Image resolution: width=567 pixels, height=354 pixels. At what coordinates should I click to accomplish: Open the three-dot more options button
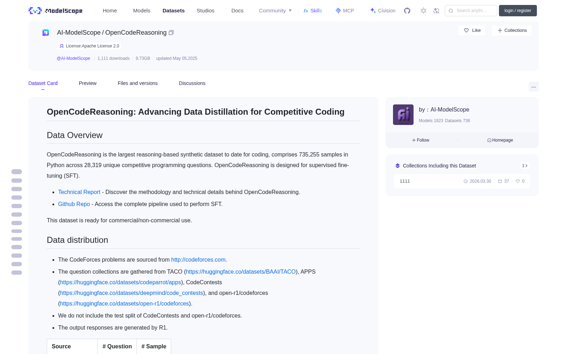(533, 87)
